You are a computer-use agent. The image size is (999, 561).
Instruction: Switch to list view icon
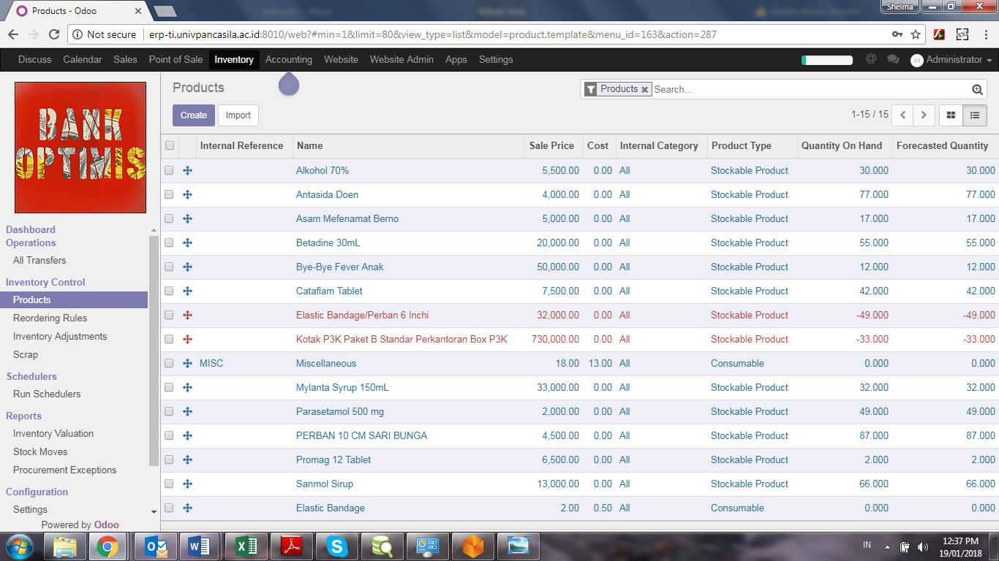click(975, 115)
